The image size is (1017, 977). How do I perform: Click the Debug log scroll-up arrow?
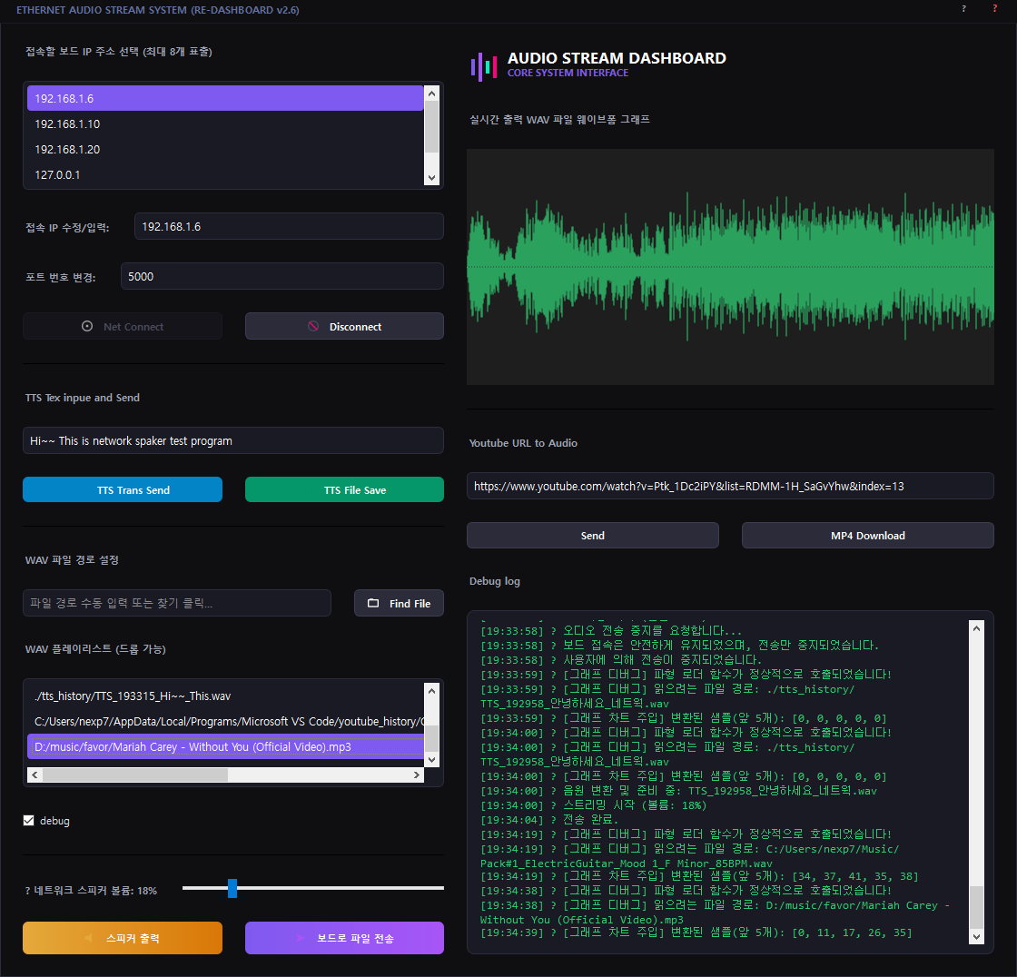point(977,628)
